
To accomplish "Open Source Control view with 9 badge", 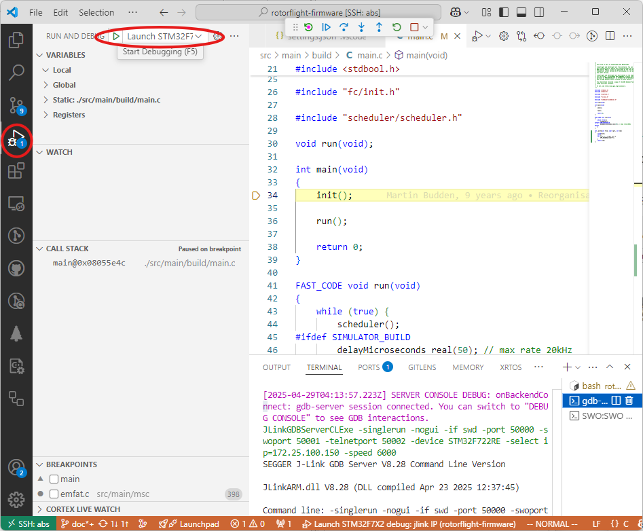I will click(17, 105).
